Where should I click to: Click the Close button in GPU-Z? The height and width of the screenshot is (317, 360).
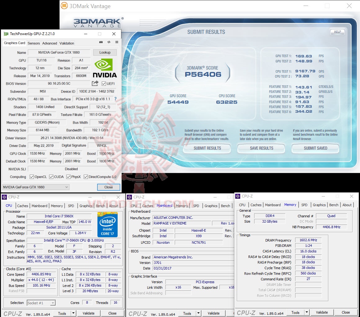(109, 187)
